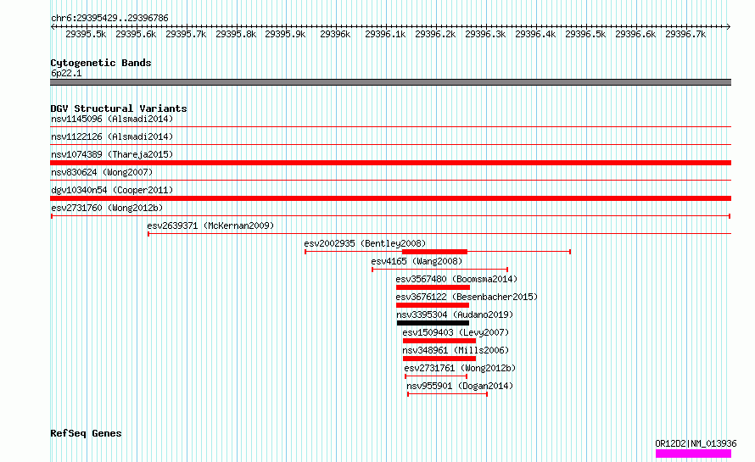This screenshot has width=755, height=462.
Task: Click the nsv1122126 (Alsmadi2014) variant label
Action: tap(112, 136)
